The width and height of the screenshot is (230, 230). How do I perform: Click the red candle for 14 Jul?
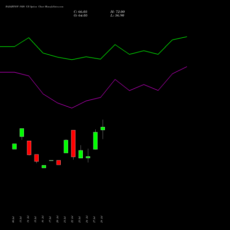coord(29,148)
